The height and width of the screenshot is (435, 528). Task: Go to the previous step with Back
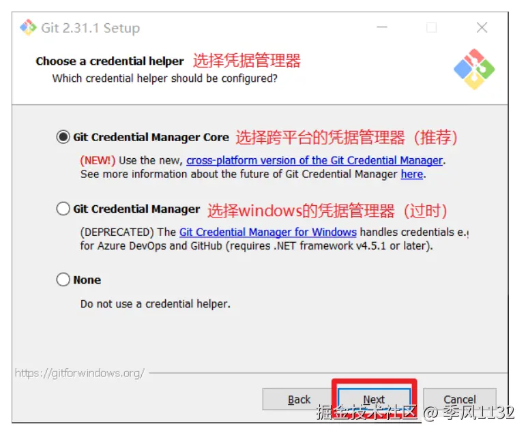[x=298, y=400]
